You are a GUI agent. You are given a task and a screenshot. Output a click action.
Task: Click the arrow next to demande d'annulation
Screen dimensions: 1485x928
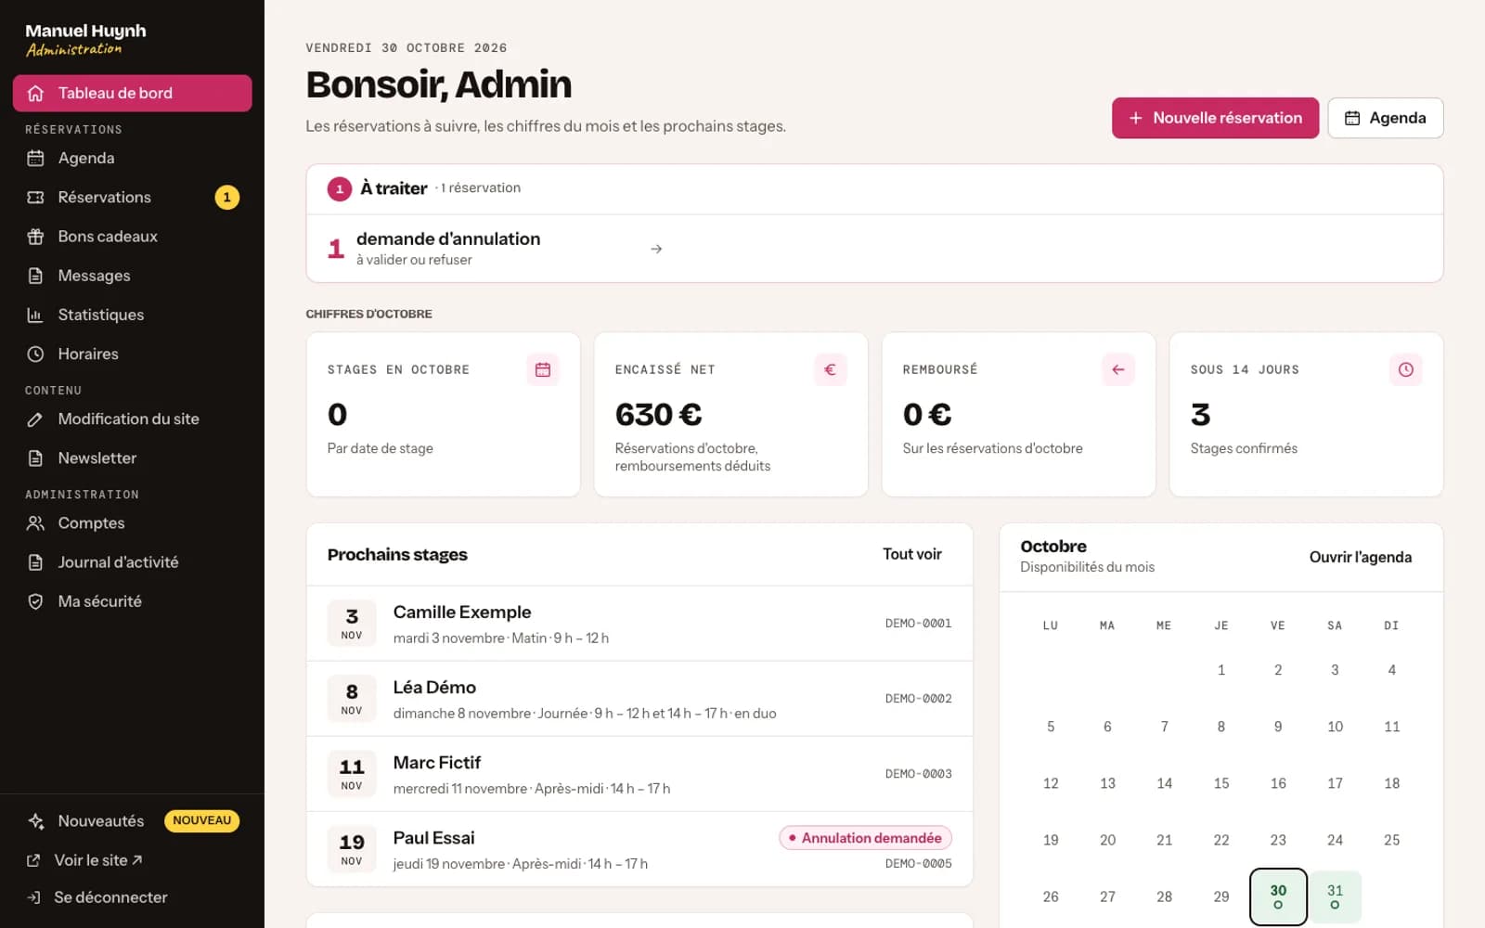pos(656,249)
